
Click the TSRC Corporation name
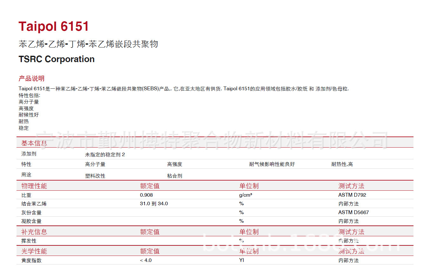pos(56,59)
